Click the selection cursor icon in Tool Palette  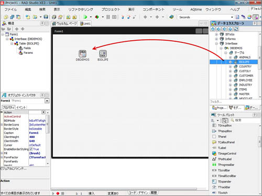pyautogui.click(x=225, y=120)
